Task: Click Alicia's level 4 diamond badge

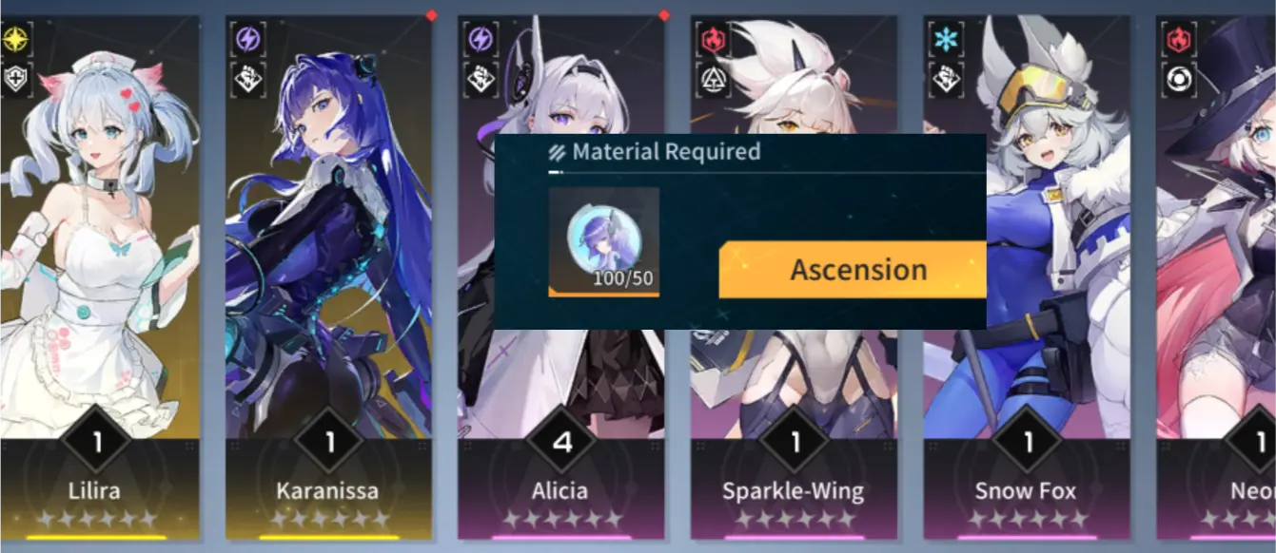Action: [x=561, y=443]
